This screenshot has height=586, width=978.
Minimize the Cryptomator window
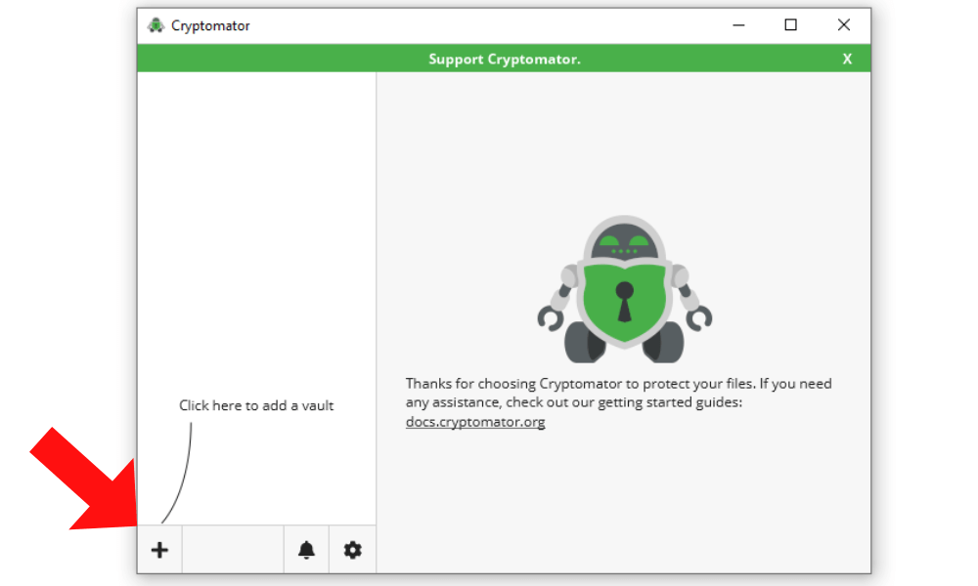point(738,25)
